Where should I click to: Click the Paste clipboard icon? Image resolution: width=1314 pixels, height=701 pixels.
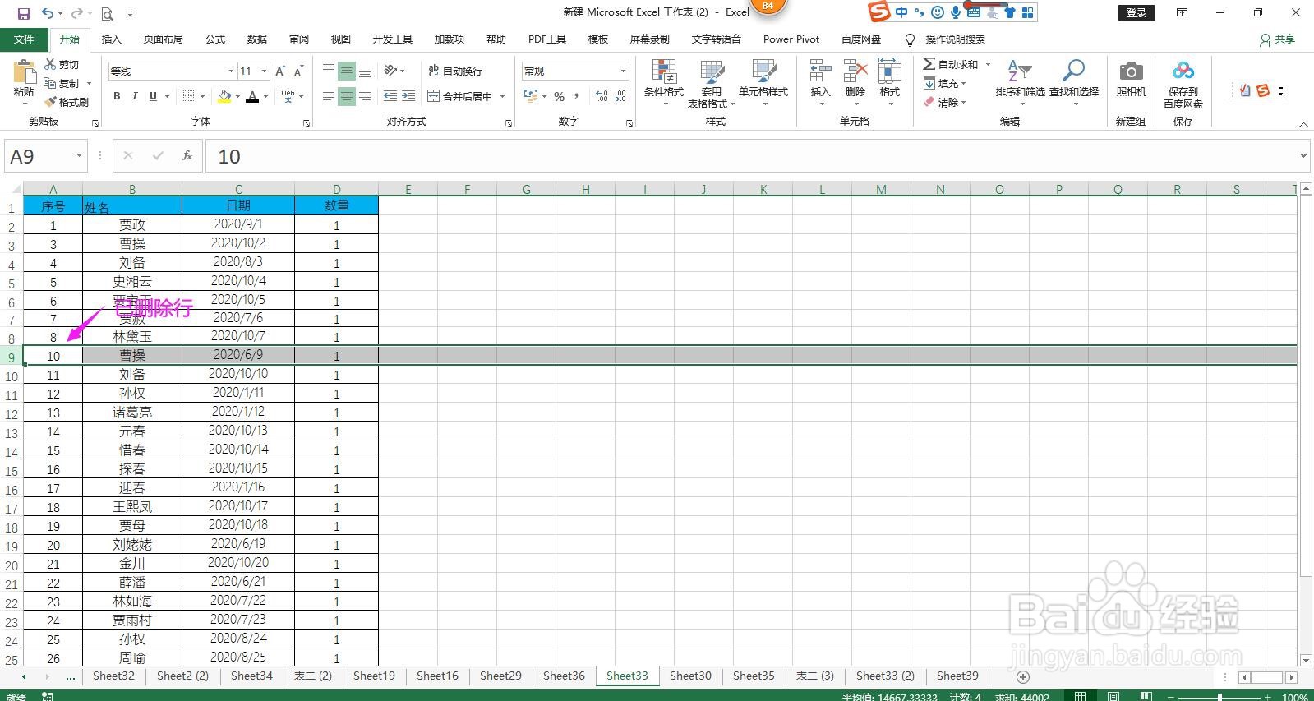[24, 72]
